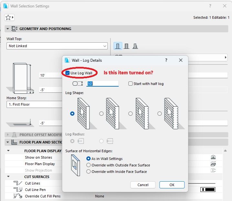Expand the Profile Offset Modifiers panel

coord(8,135)
